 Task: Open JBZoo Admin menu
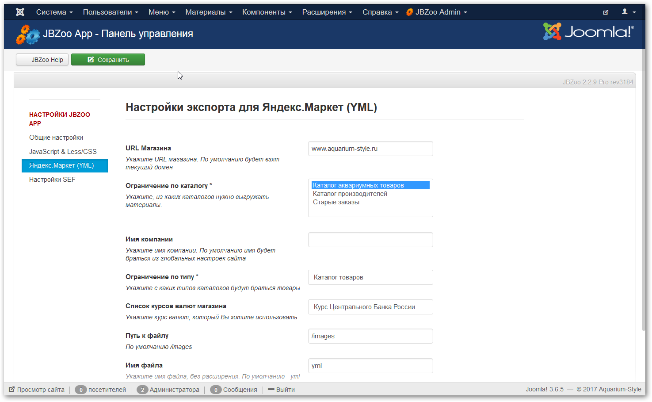pos(437,12)
